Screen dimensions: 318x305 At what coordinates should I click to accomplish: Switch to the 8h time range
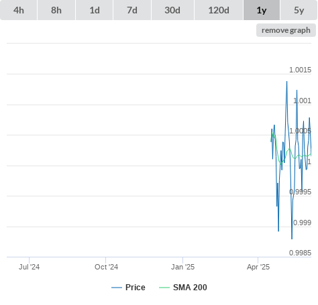56,10
